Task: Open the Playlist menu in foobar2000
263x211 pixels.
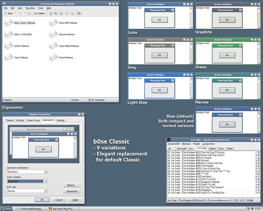Action: (x=197, y=144)
